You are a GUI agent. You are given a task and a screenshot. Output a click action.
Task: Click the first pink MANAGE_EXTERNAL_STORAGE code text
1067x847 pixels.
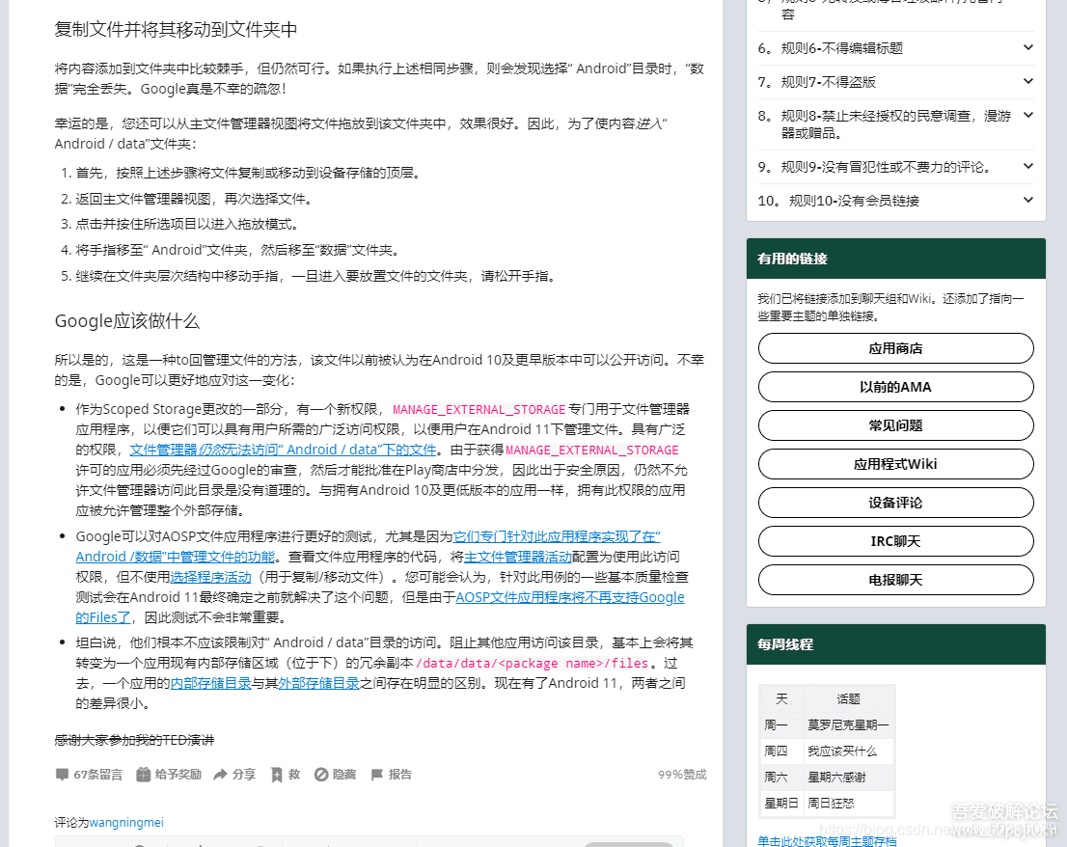point(479,410)
